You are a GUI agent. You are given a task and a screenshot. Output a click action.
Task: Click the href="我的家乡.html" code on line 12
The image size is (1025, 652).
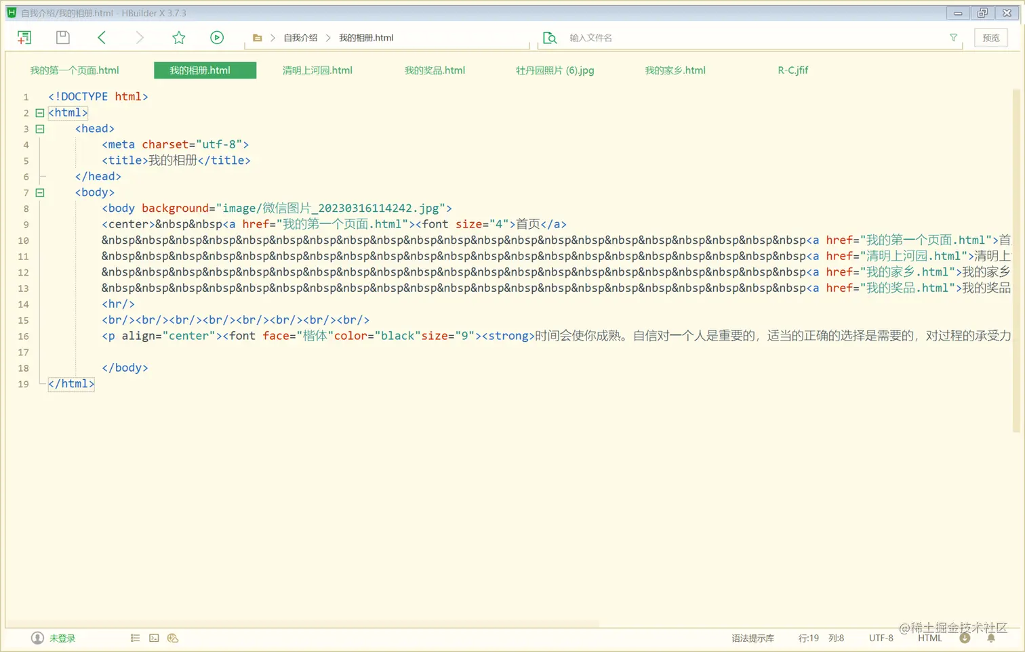pos(890,272)
